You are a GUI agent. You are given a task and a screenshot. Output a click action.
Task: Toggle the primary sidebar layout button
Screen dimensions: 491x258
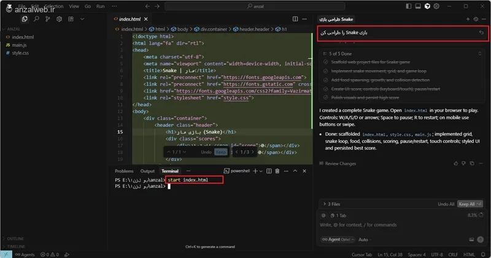(408, 6)
